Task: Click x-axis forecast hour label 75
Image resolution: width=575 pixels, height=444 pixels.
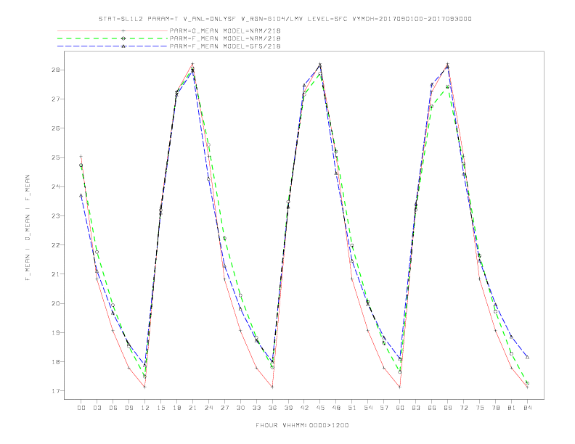Action: coord(480,408)
